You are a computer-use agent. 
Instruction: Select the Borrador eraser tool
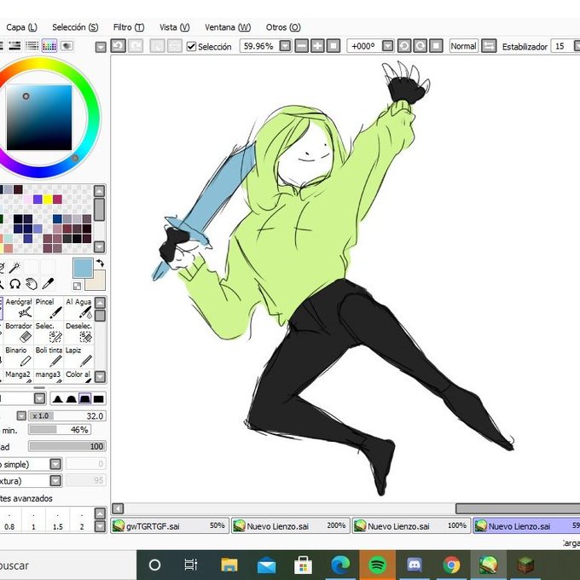click(18, 332)
